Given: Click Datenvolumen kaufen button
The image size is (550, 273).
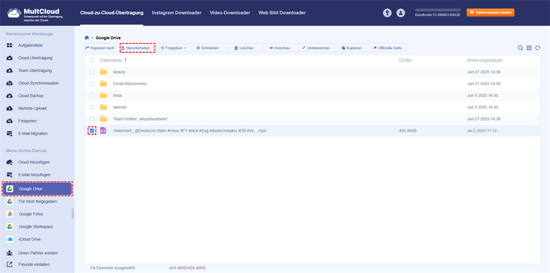Looking at the screenshot, I should coord(490,13).
